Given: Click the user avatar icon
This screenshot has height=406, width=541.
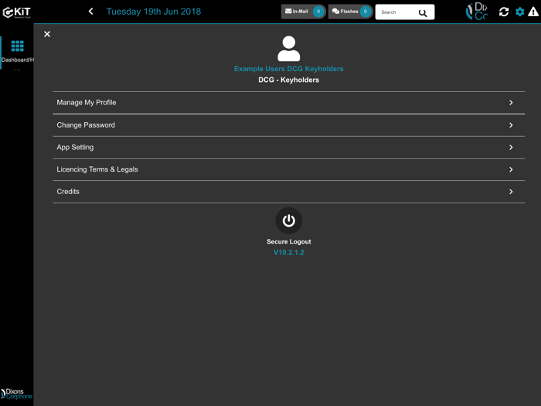Looking at the screenshot, I should (289, 49).
